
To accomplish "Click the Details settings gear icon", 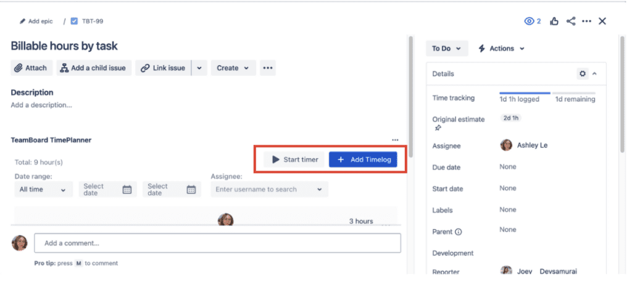I will 583,73.
